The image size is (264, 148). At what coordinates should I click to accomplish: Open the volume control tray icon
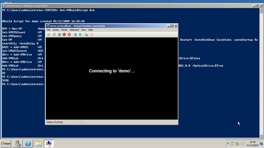pyautogui.click(x=242, y=143)
